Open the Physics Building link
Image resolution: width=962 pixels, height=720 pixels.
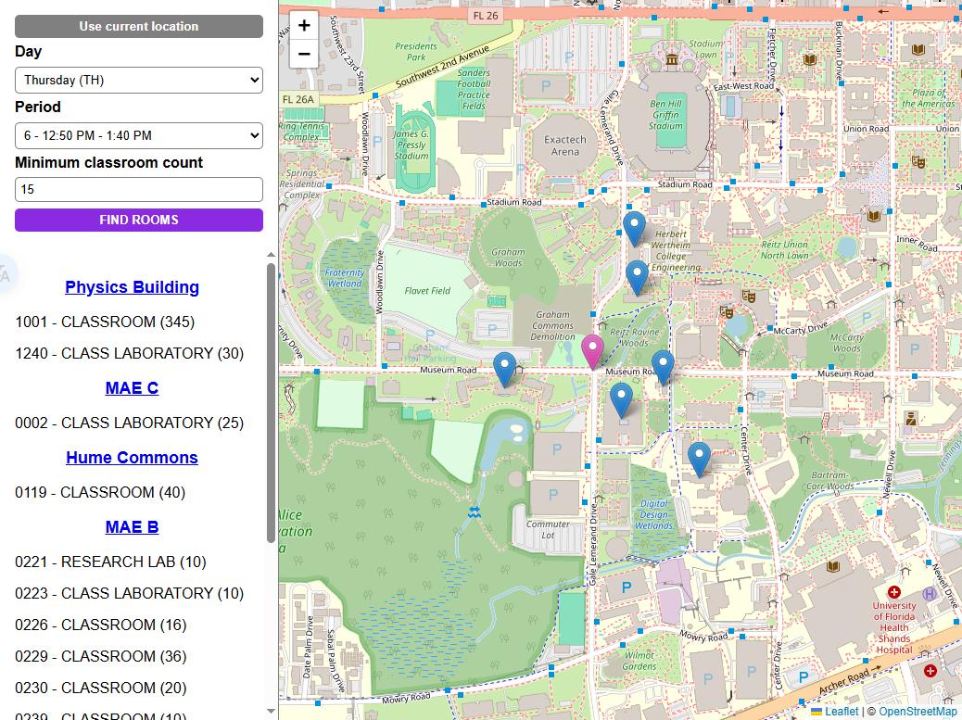(x=132, y=287)
